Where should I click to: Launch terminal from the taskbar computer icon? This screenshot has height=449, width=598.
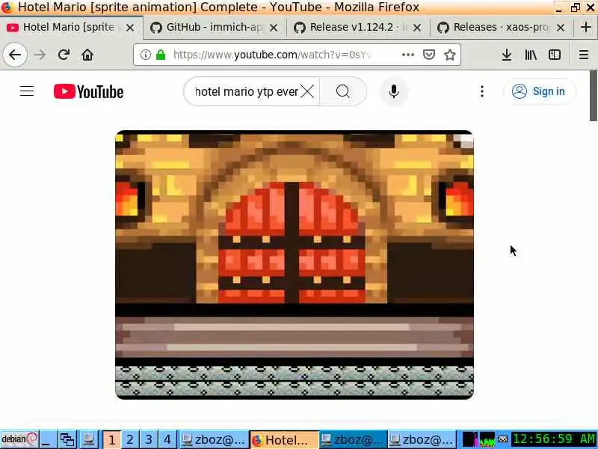click(x=89, y=439)
